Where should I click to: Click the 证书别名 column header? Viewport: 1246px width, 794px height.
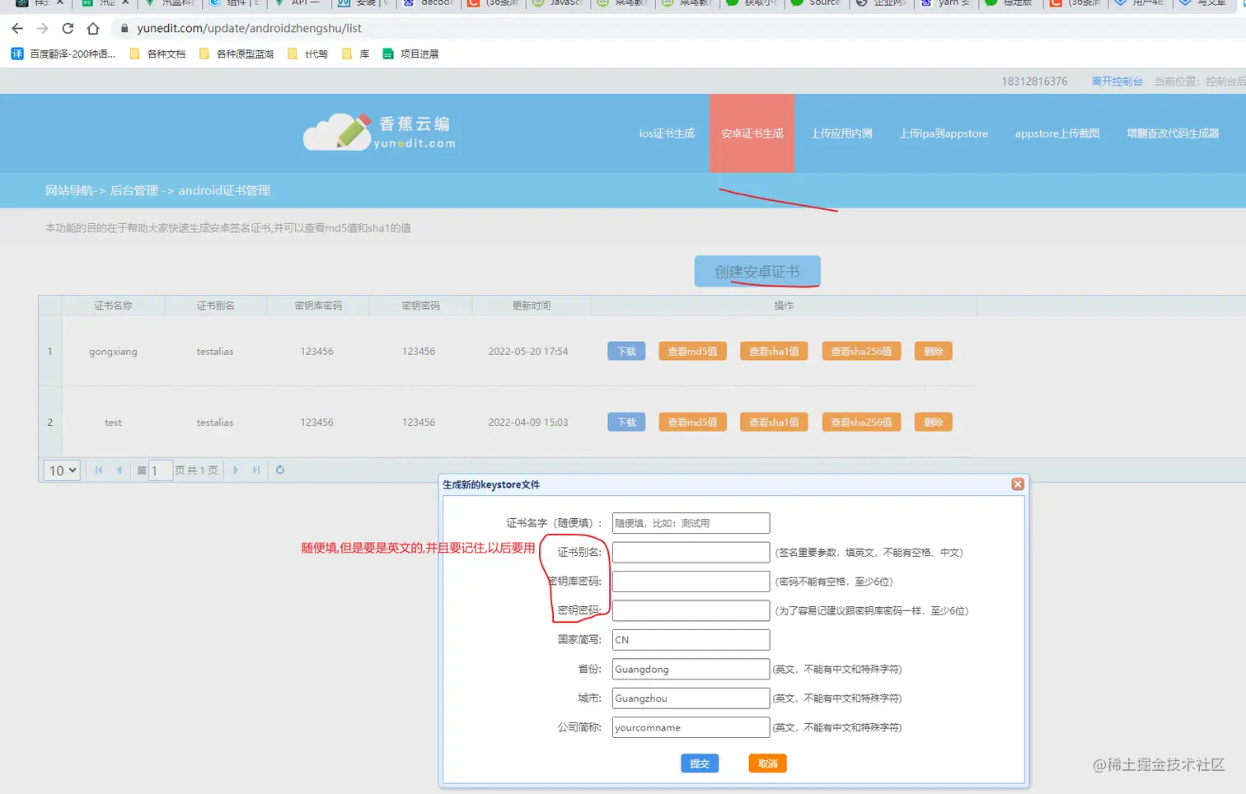[x=215, y=306]
